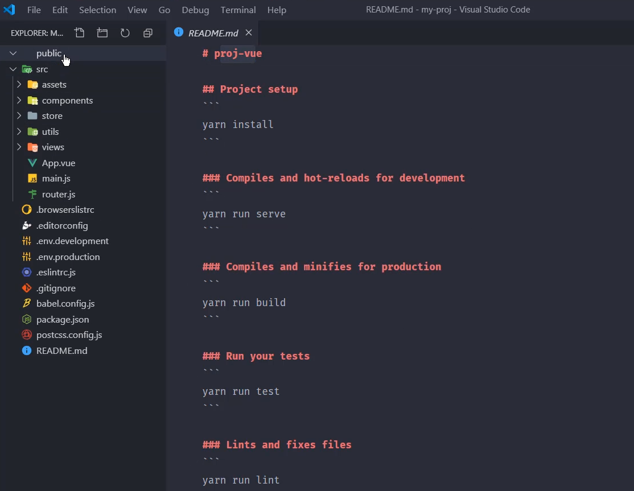Expand the assets folder
This screenshot has width=634, height=491.
pos(19,84)
